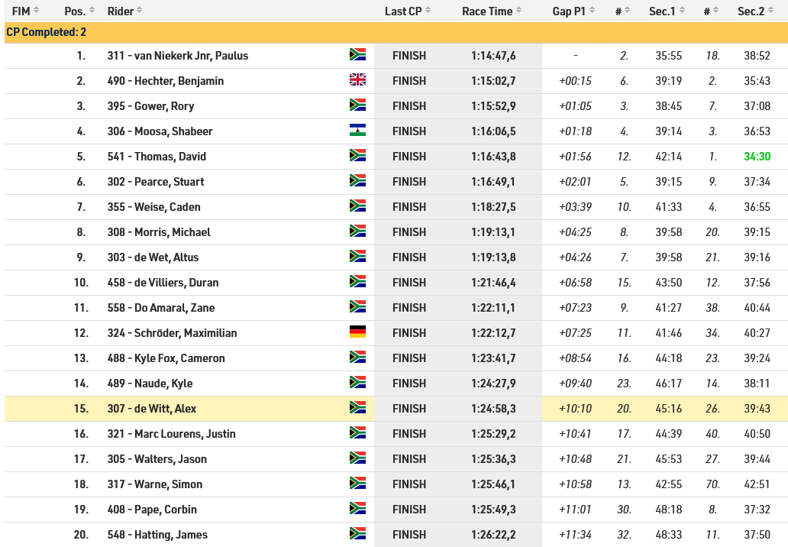Sort by Sec.1 rank # column

622,11
